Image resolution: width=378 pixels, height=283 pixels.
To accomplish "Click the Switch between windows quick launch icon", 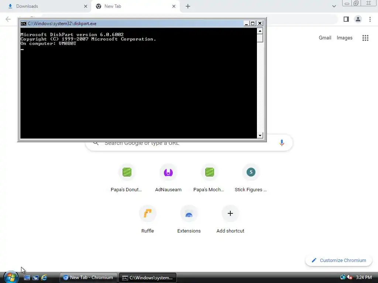I will pyautogui.click(x=35, y=278).
